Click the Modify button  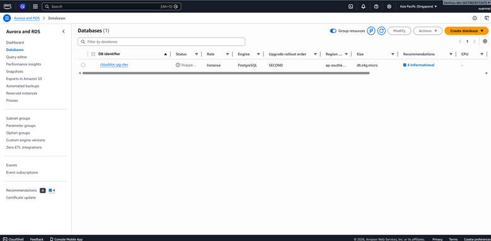tap(399, 31)
